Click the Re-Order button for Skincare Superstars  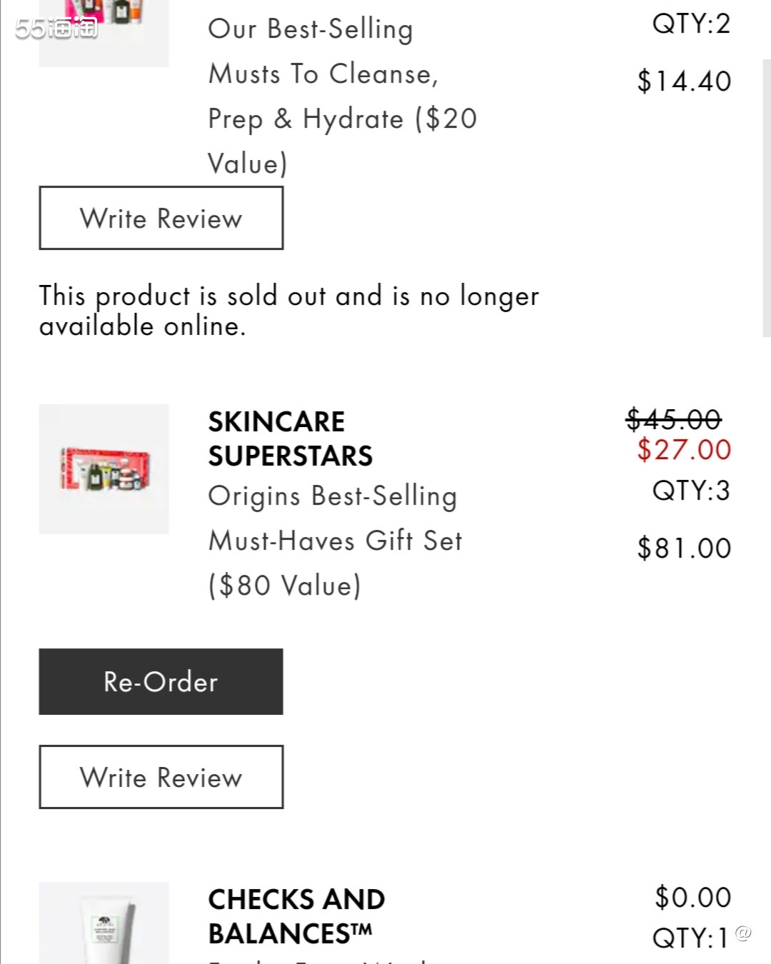click(x=161, y=681)
